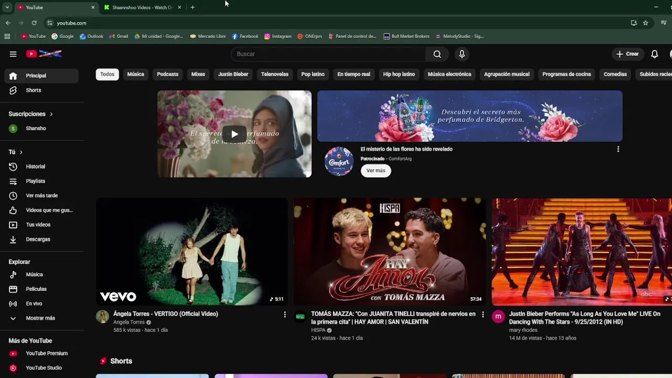672x378 pixels.
Task: Open the notifications bell
Action: point(655,54)
